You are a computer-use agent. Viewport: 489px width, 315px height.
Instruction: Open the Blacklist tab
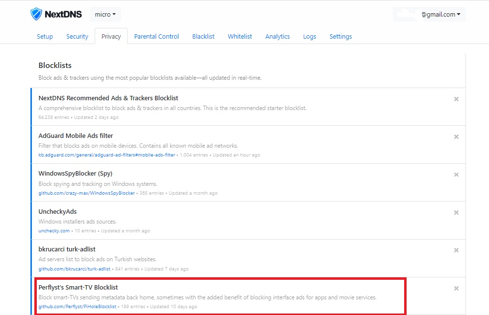tap(204, 36)
